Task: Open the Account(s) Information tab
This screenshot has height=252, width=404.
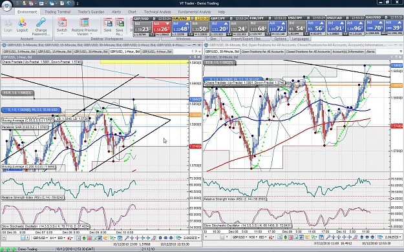Action: pyautogui.click(x=348, y=52)
